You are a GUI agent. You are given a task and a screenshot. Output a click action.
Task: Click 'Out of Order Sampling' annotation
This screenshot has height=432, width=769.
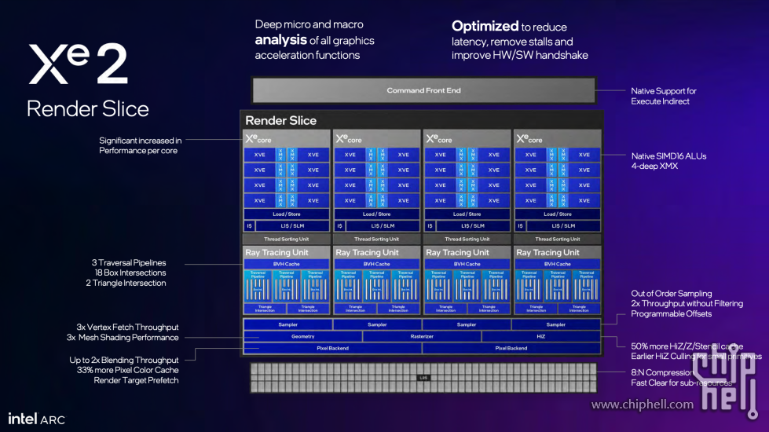[x=672, y=293]
